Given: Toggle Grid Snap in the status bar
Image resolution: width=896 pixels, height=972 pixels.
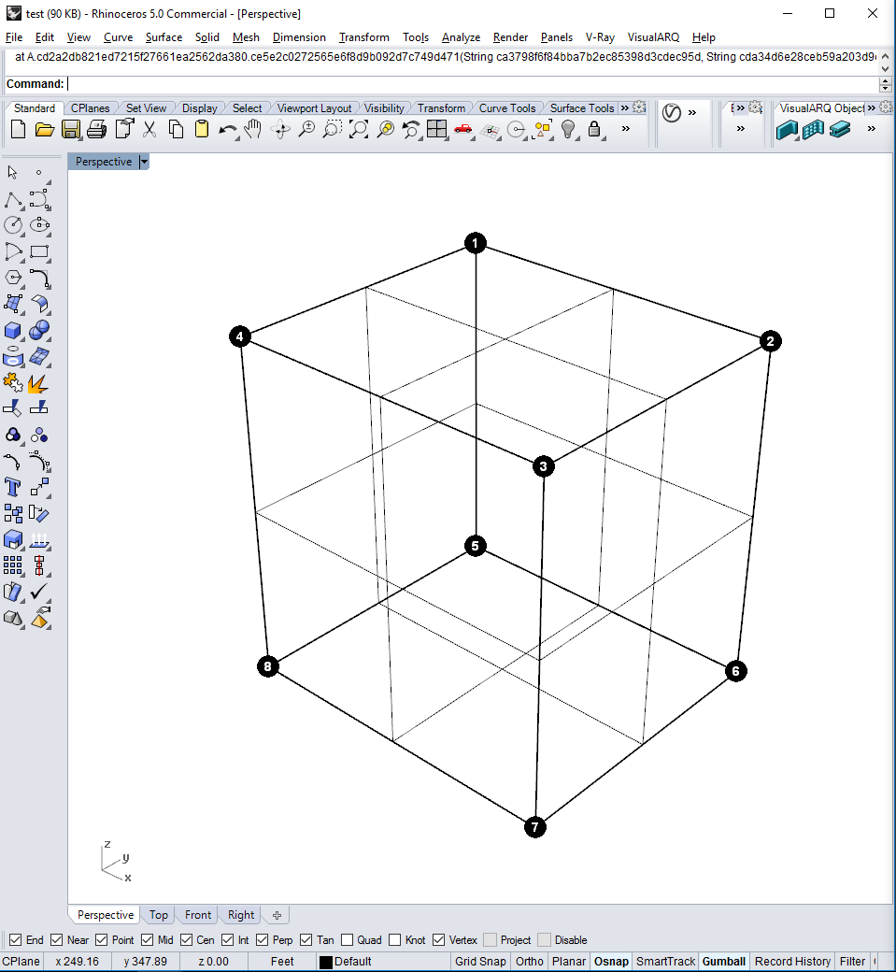Looking at the screenshot, I should coord(480,962).
